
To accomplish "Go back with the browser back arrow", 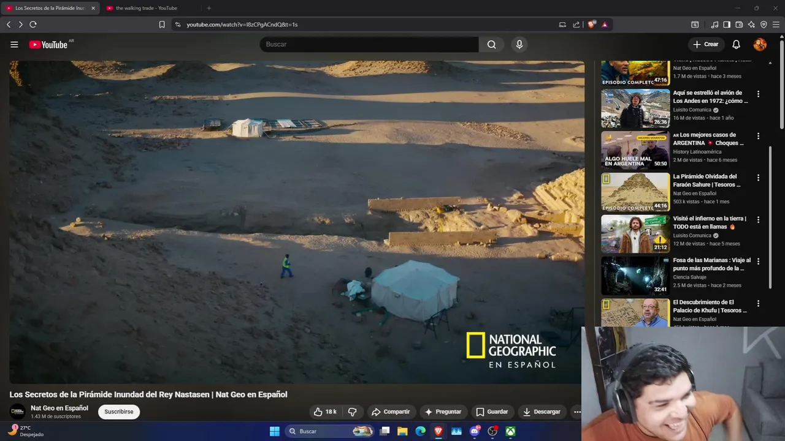I will pyautogui.click(x=9, y=24).
